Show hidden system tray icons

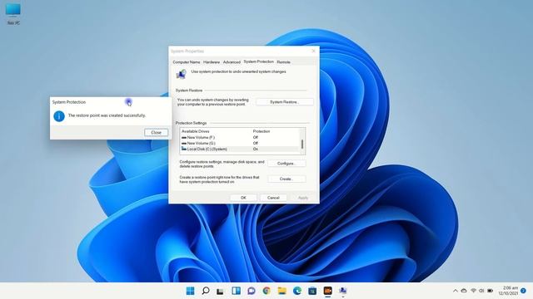point(456,291)
